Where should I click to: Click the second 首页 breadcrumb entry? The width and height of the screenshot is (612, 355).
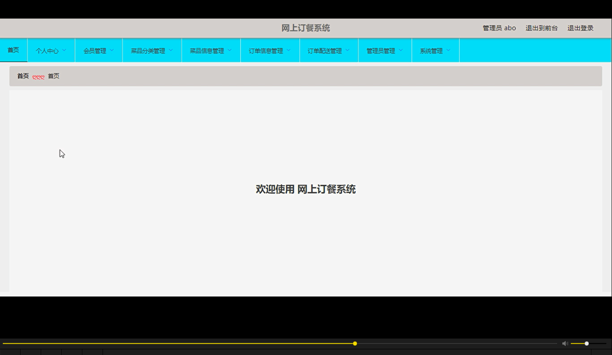coord(53,76)
